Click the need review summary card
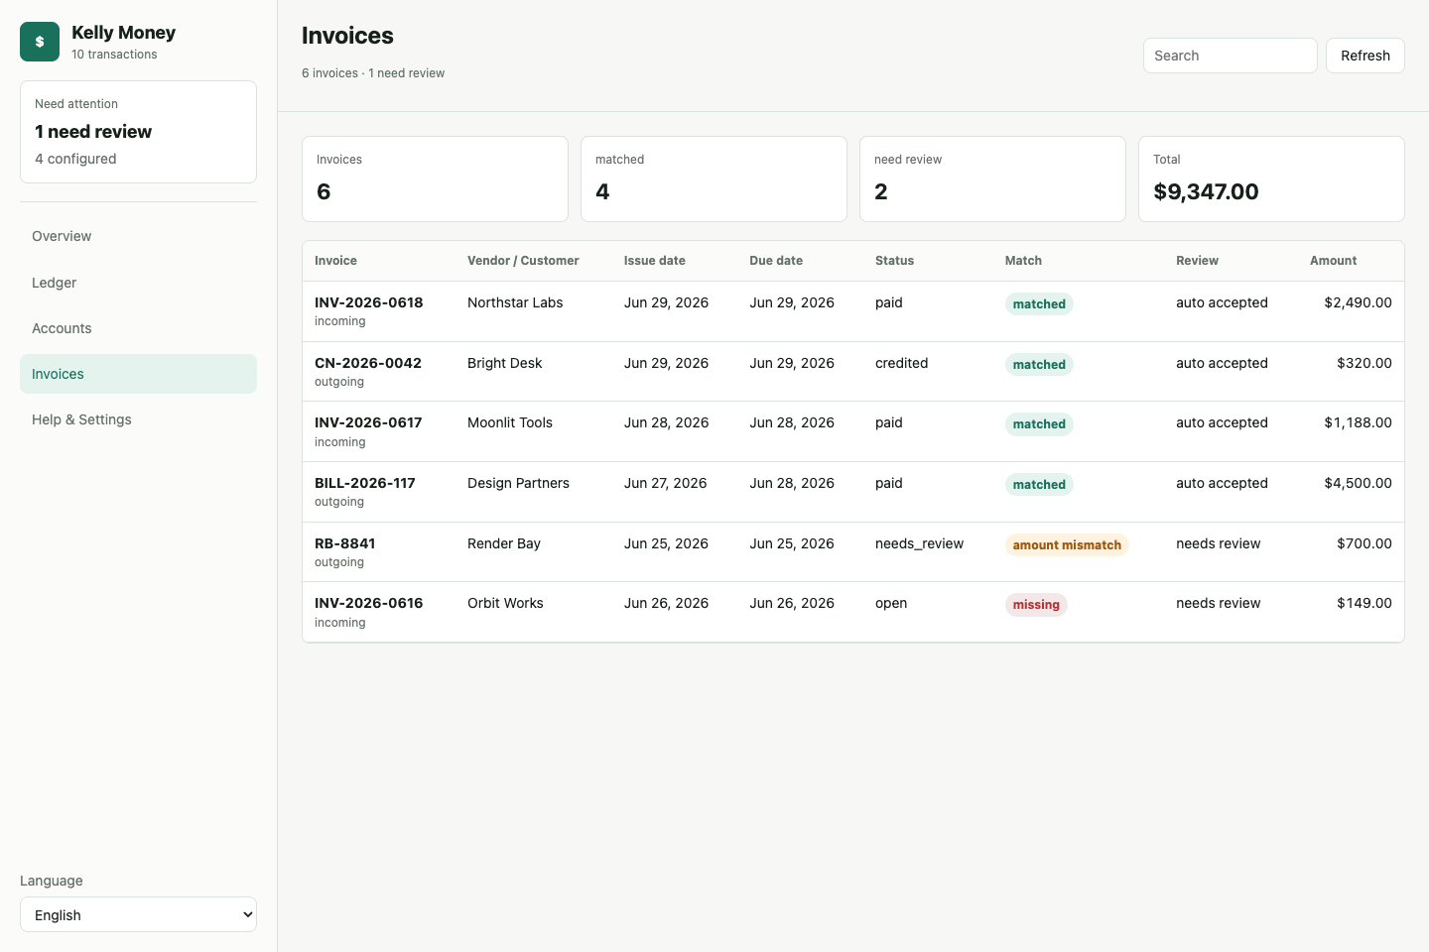The image size is (1429, 952). tap(992, 178)
